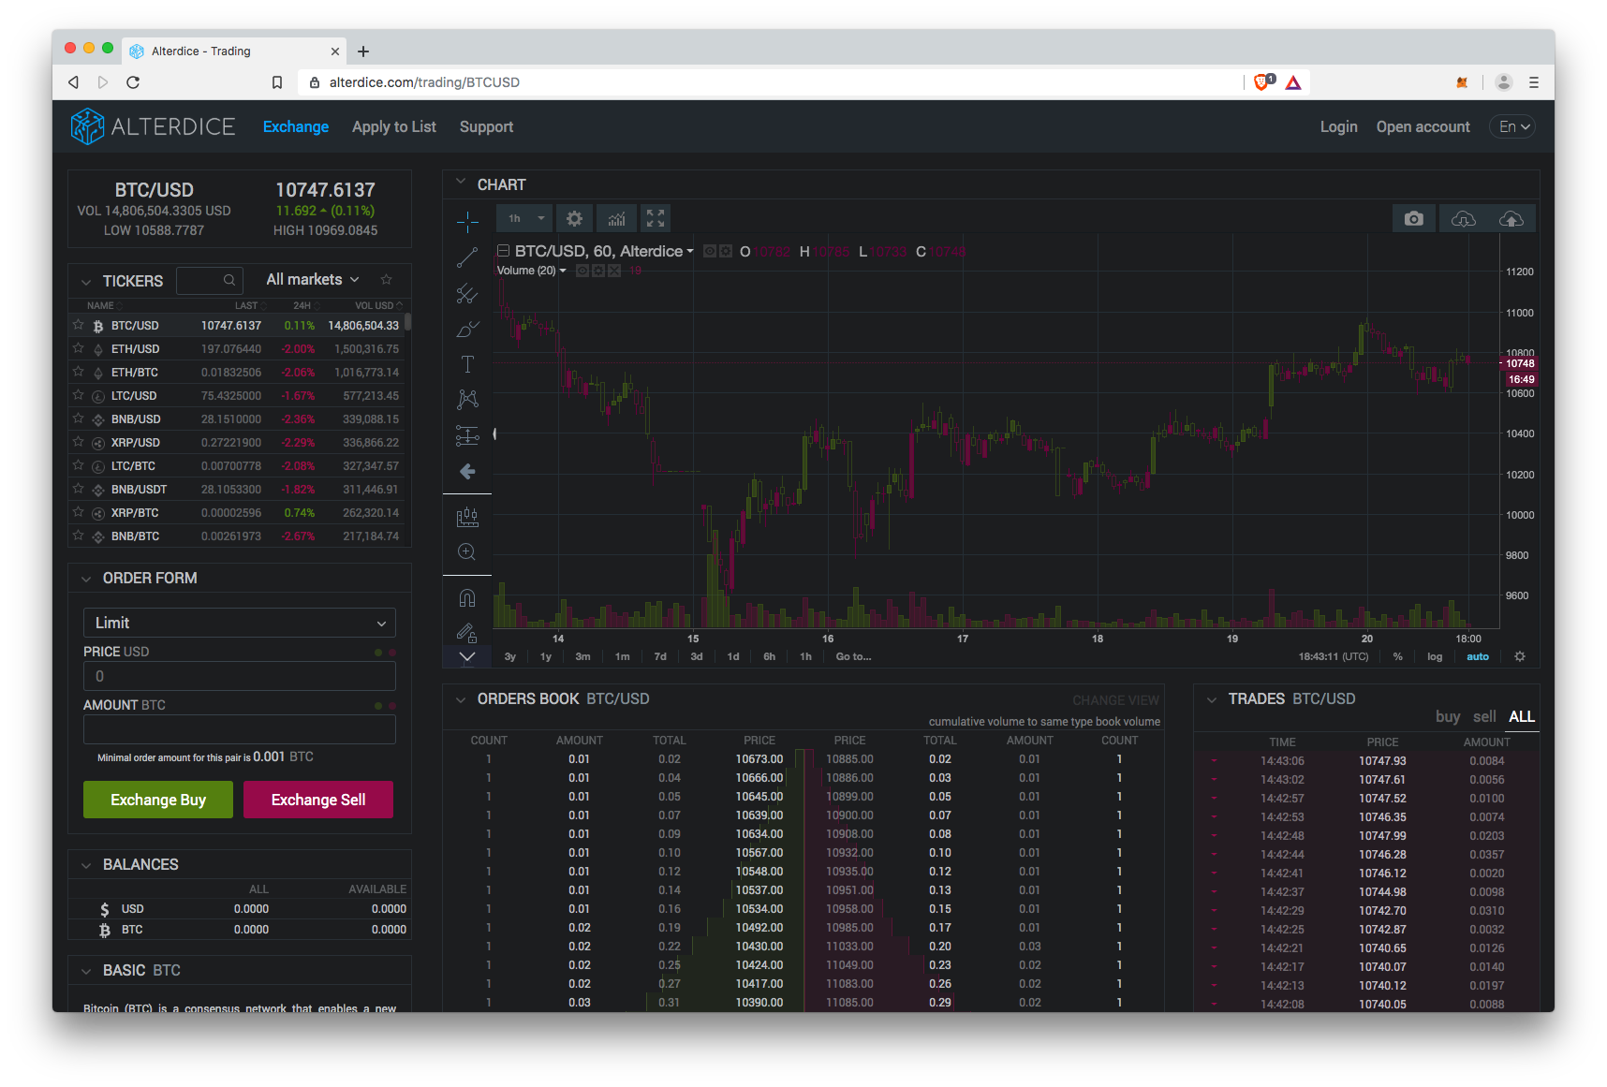
Task: Show ALL trades tab
Action: pos(1522,716)
